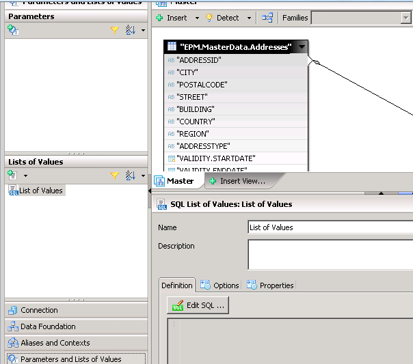Open the Detect dropdown arrow

[249, 18]
